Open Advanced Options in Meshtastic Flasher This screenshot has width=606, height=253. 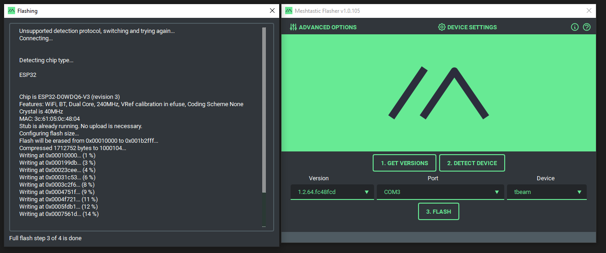(x=323, y=27)
